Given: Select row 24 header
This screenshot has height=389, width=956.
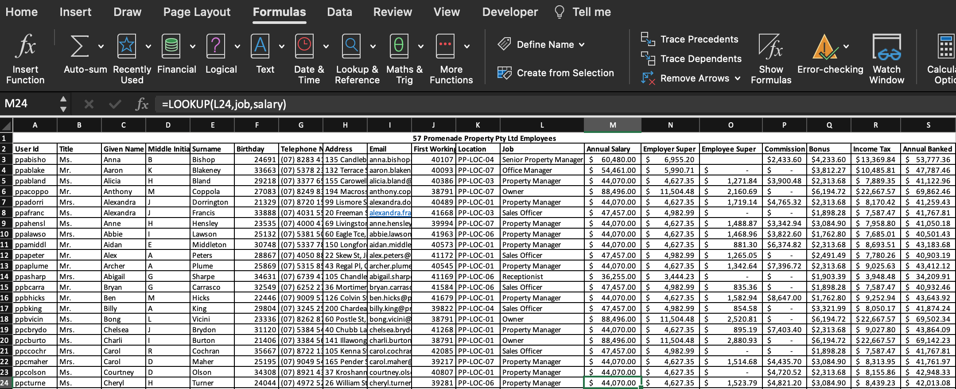Looking at the screenshot, I should point(6,383).
